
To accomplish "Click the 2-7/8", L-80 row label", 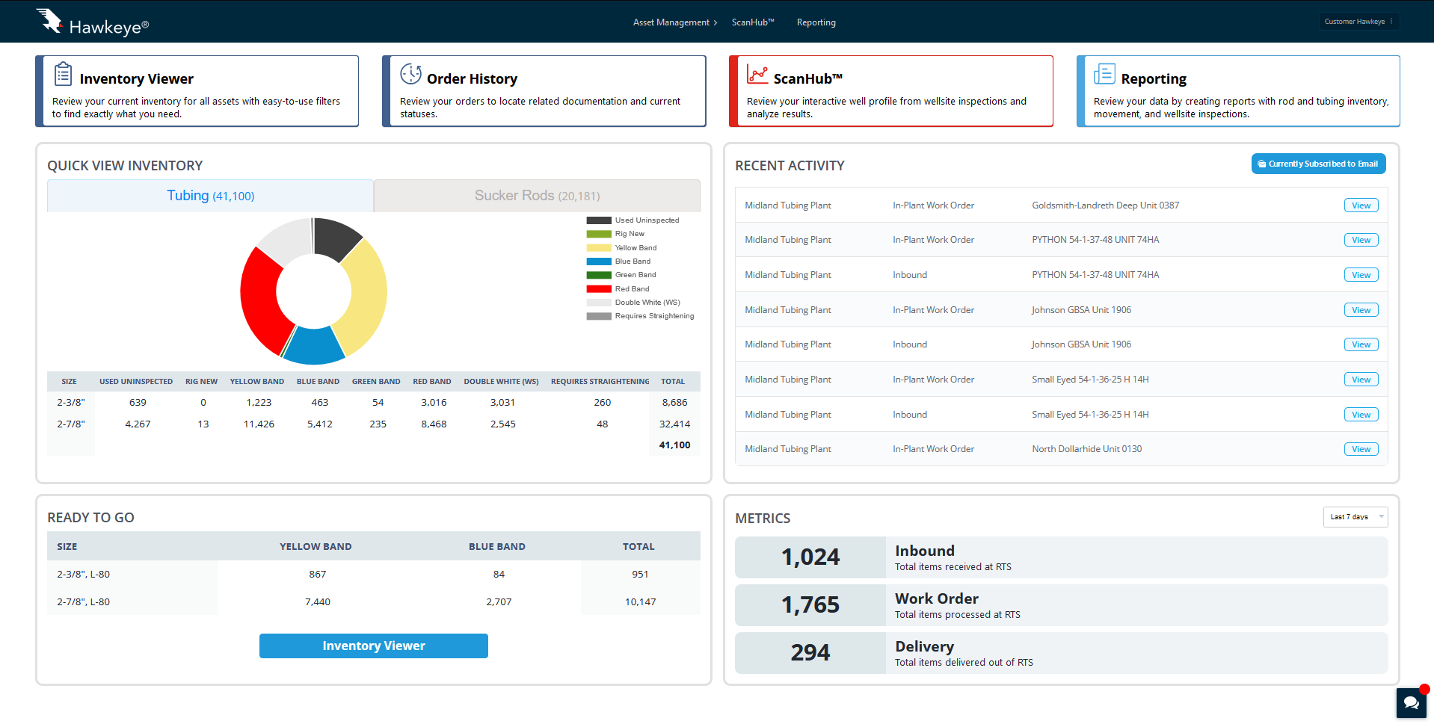I will tap(84, 602).
